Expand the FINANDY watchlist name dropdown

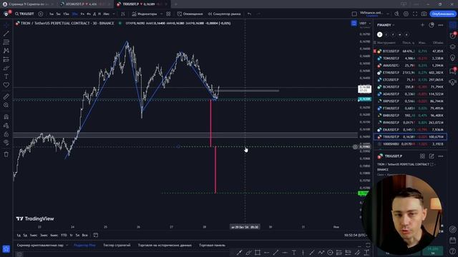click(x=386, y=25)
